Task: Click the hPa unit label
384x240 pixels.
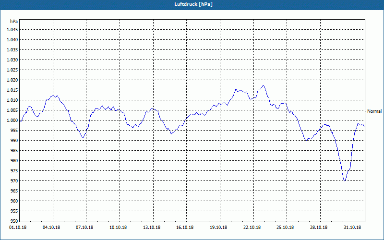Action: click(x=14, y=21)
